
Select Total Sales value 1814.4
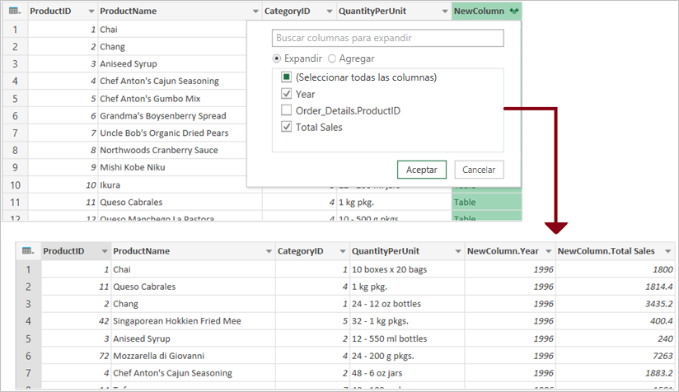(615, 287)
